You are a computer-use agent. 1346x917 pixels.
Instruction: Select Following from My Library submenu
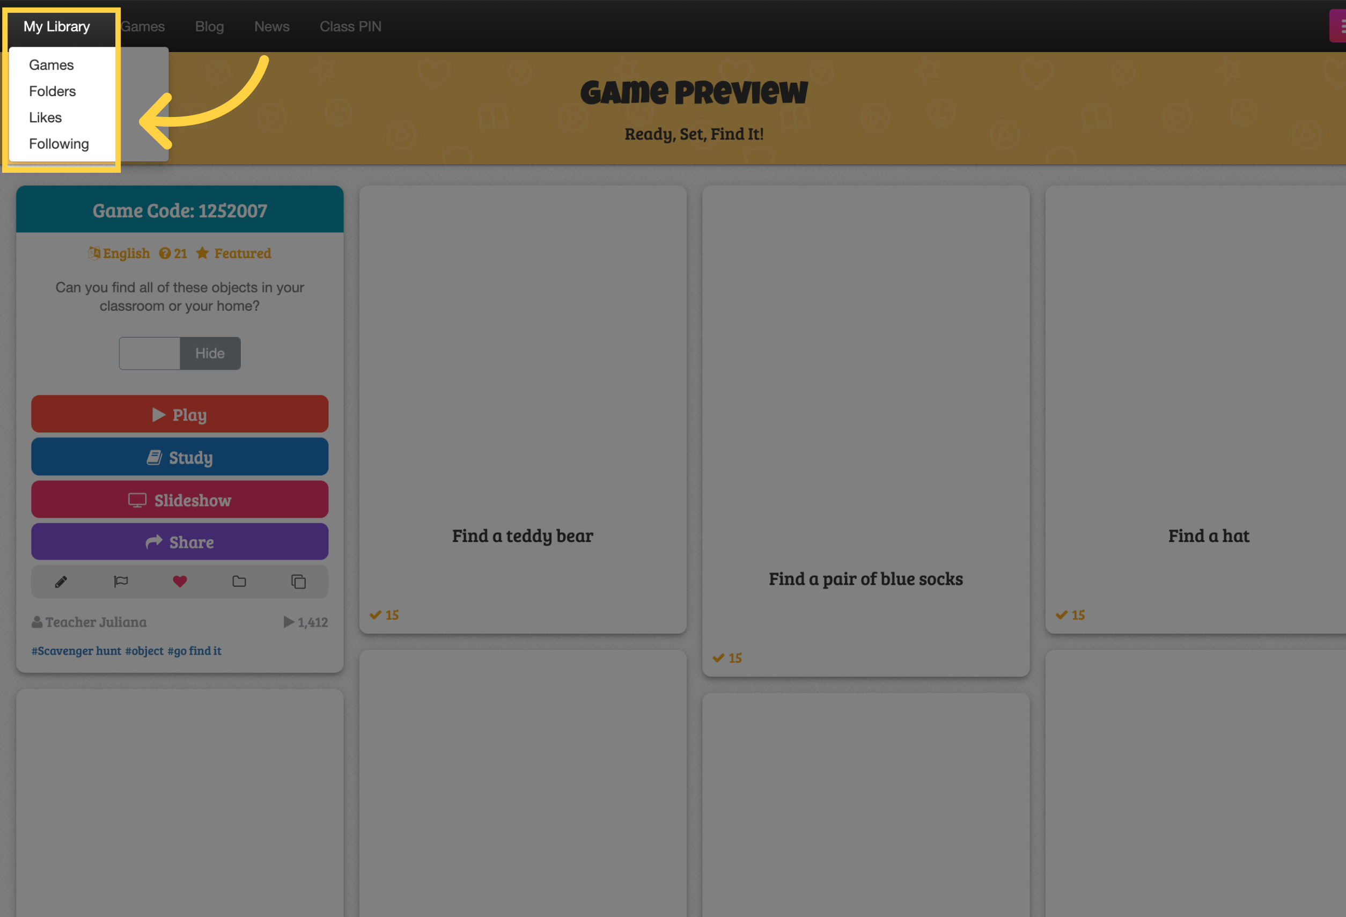58,143
